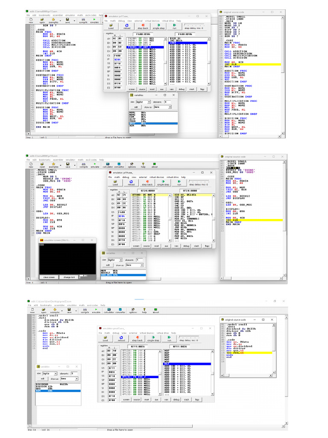The width and height of the screenshot is (328, 438).
Task: Click clear screen button in emulator screen
Action: point(49,277)
